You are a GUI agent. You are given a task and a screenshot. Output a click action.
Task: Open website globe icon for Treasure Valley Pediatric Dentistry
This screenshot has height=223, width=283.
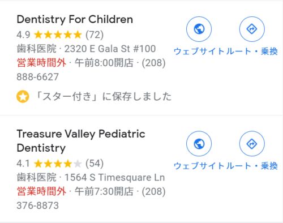[x=199, y=144]
